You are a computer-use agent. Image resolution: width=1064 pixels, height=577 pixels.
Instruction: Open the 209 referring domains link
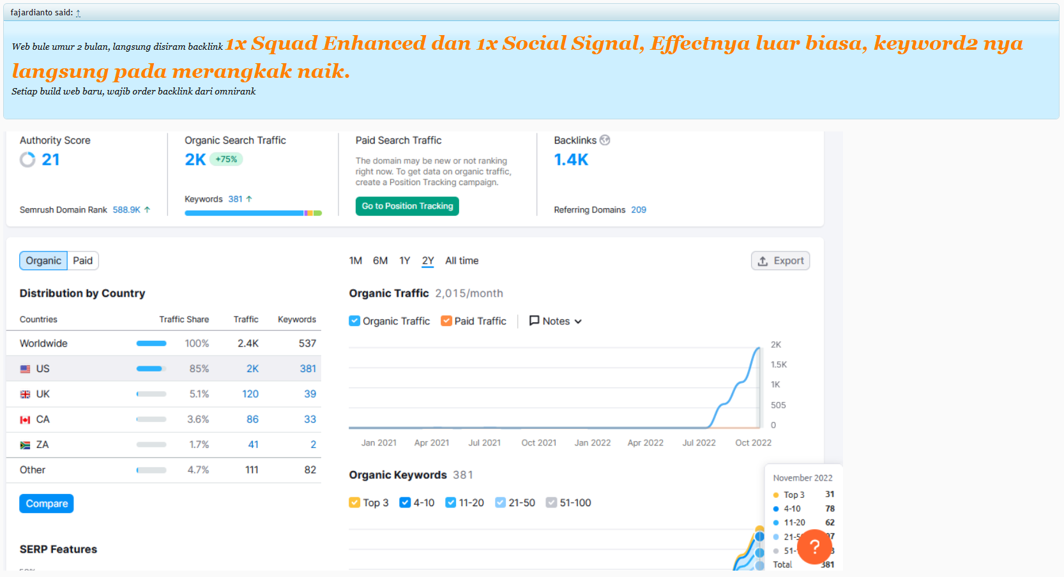639,209
